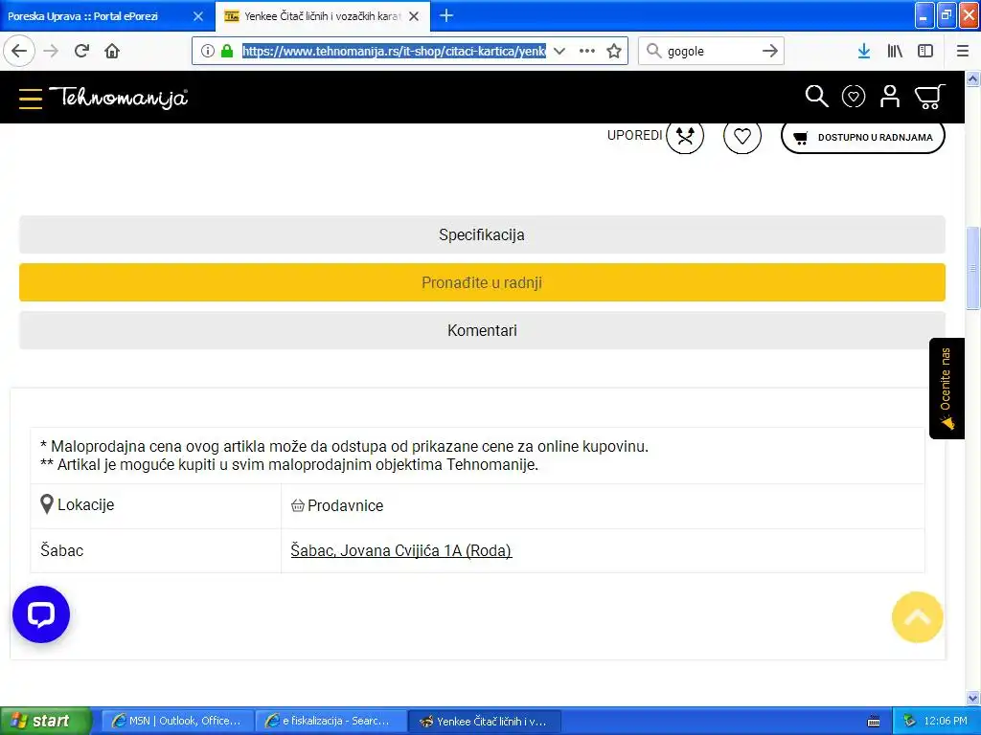Viewport: 981px width, 735px height.
Task: Toggle the sidebar view icon
Action: tap(925, 51)
